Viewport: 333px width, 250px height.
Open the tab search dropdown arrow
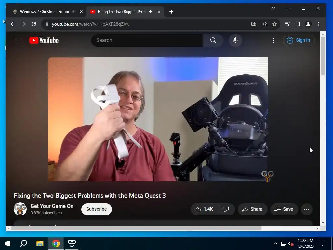coord(273,8)
